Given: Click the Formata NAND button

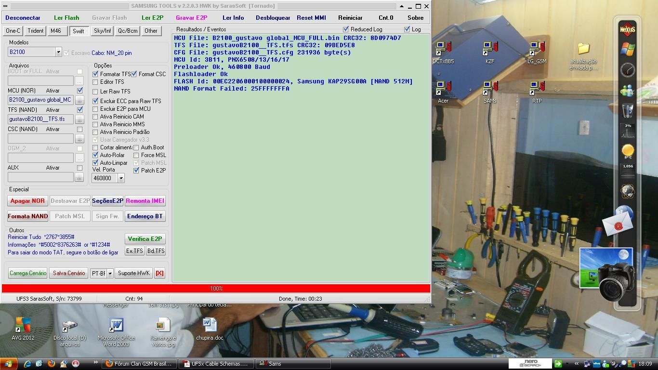Looking at the screenshot, I should (27, 216).
